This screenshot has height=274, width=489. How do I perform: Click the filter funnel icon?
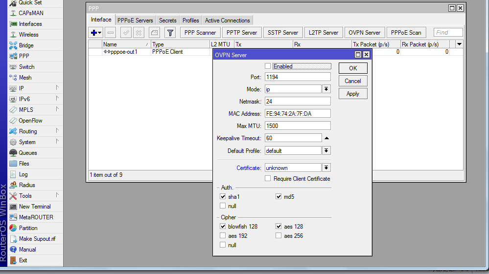[170, 33]
